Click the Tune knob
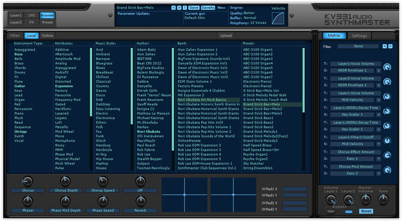 (383, 200)
